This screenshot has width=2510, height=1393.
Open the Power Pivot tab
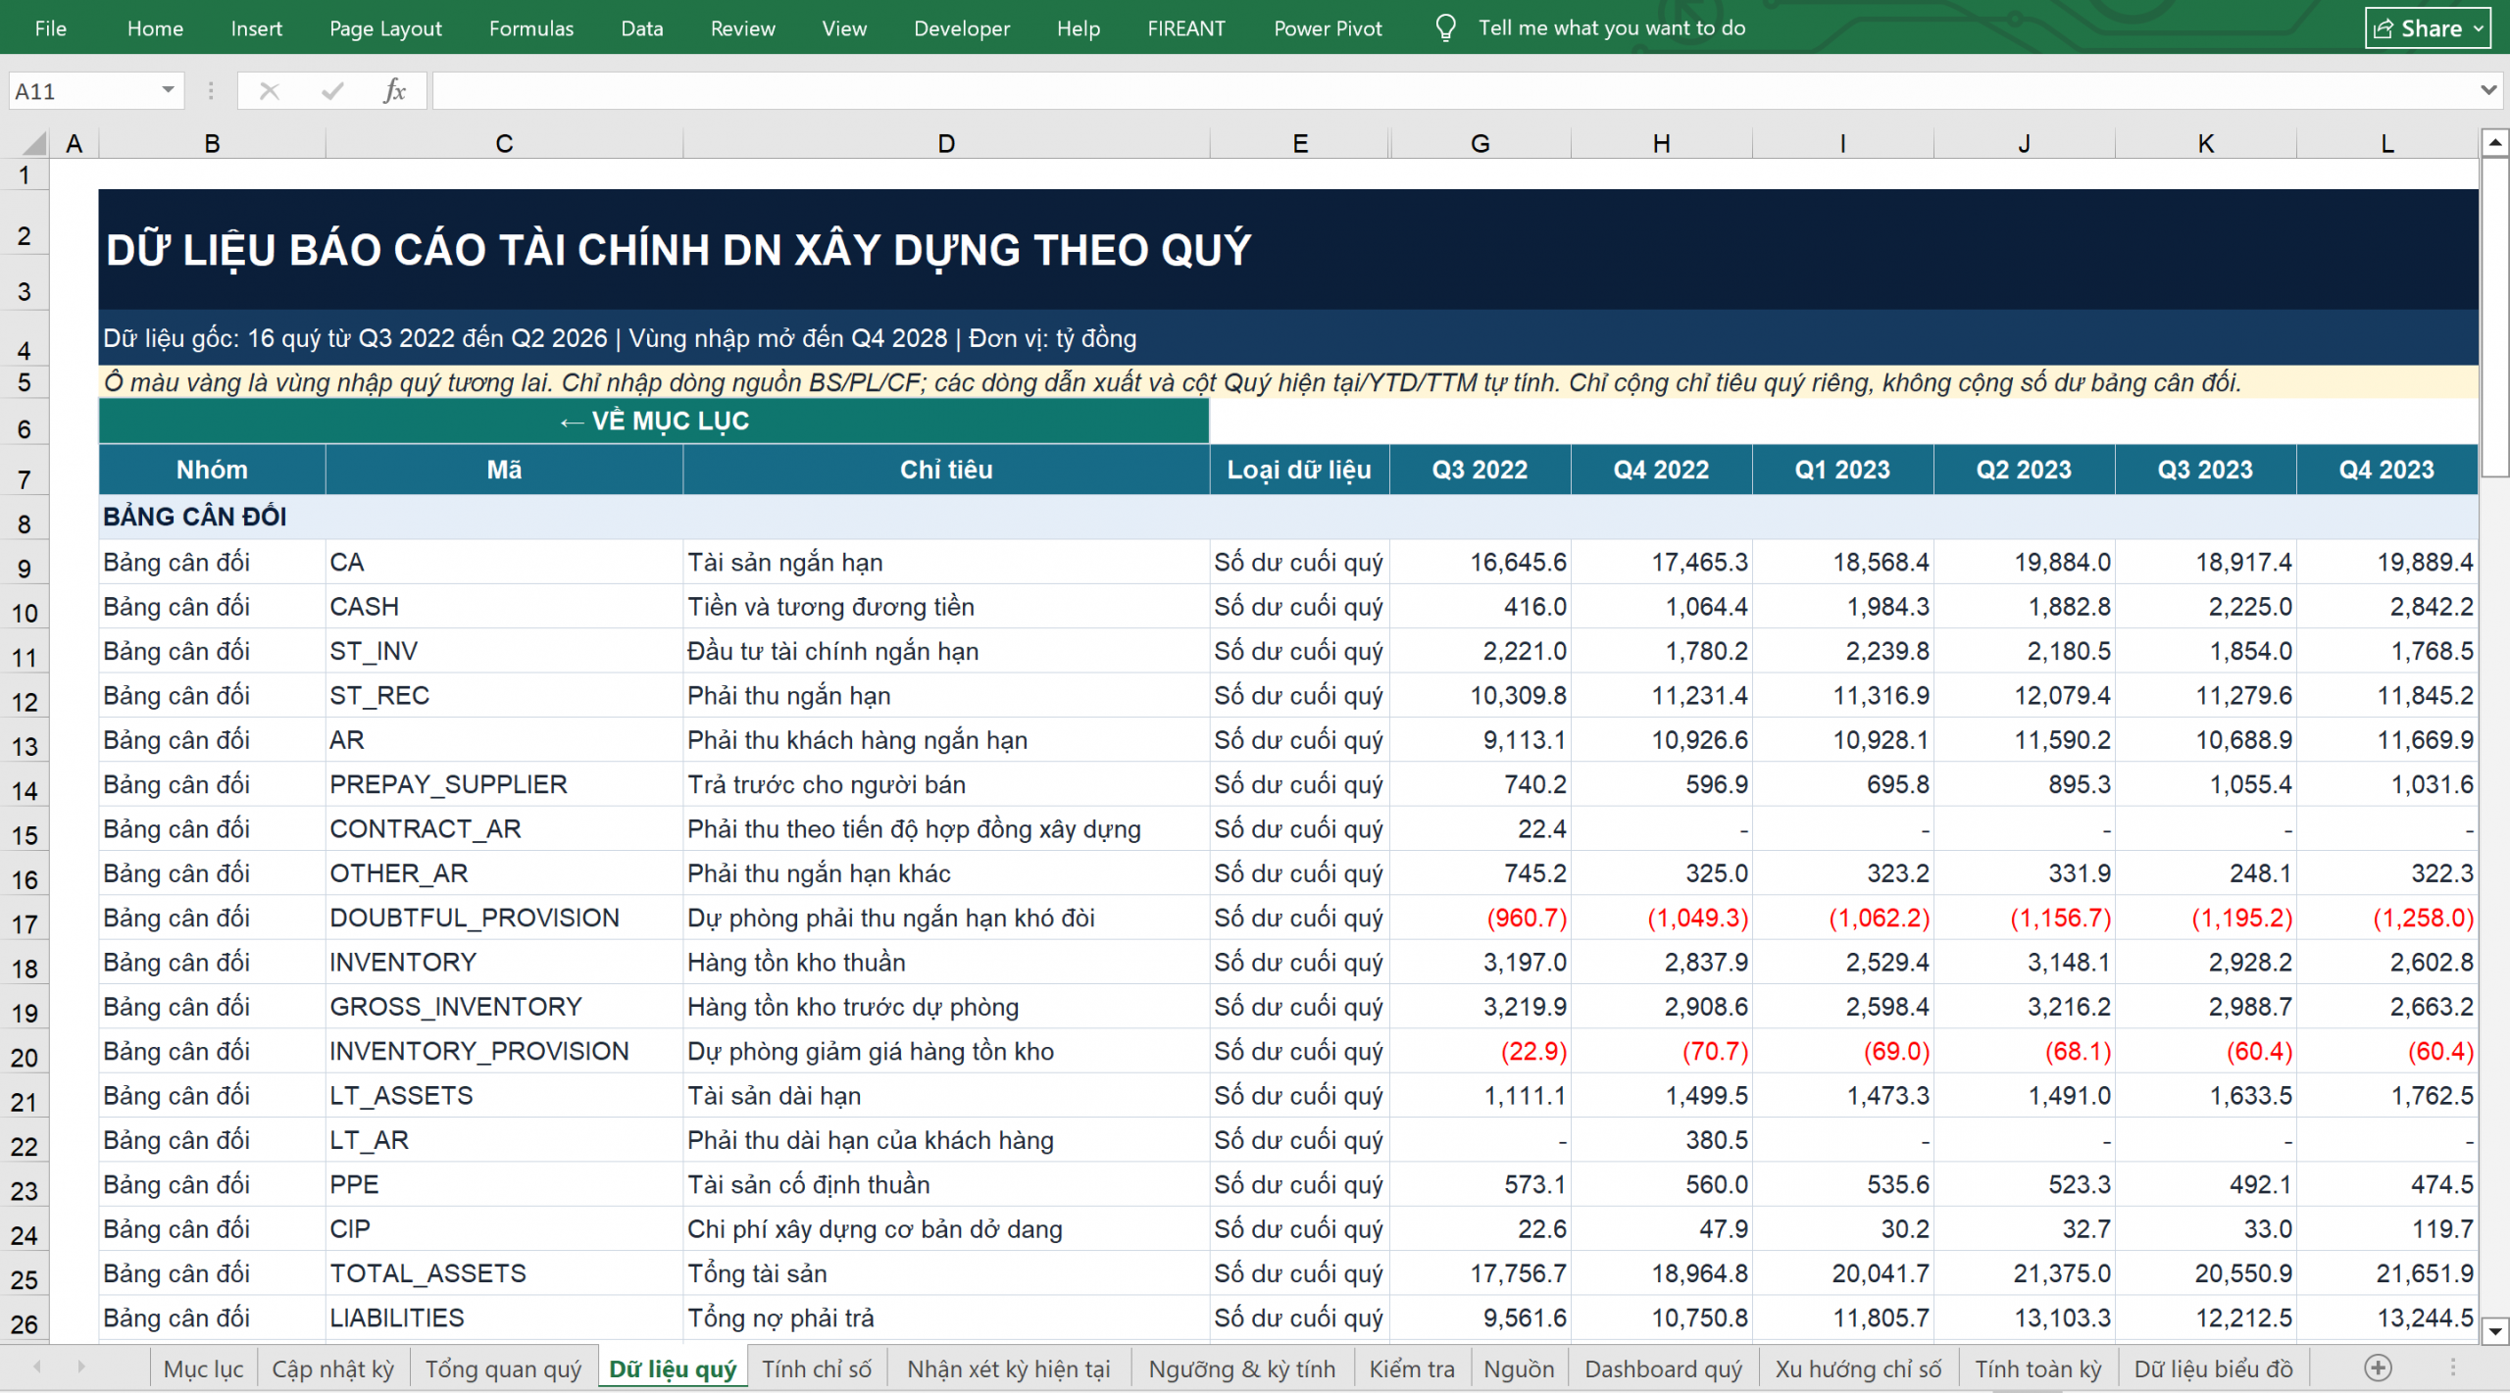pos(1328,28)
